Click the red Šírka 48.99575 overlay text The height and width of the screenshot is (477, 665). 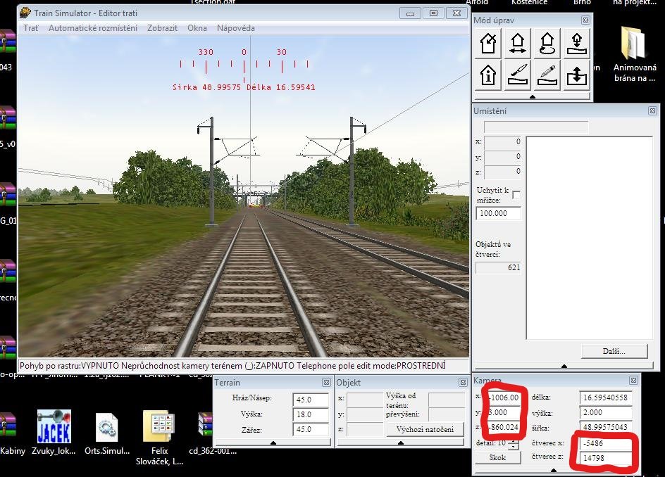click(x=206, y=87)
